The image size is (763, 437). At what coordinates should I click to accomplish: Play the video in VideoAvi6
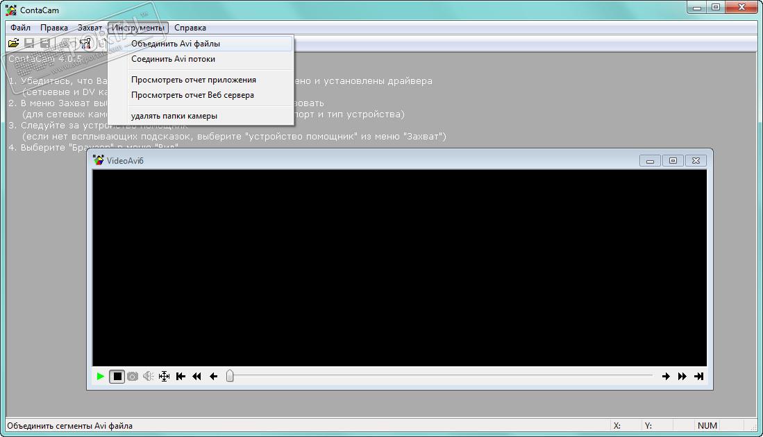coord(100,376)
